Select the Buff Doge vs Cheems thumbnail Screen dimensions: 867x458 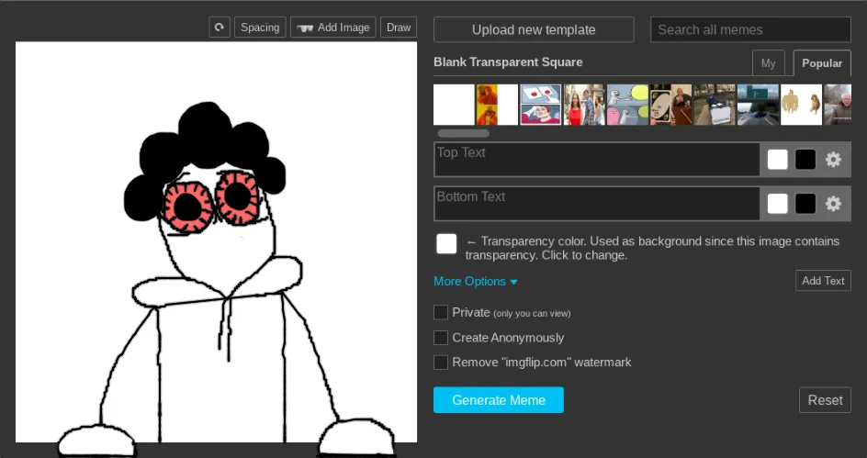pyautogui.click(x=801, y=105)
